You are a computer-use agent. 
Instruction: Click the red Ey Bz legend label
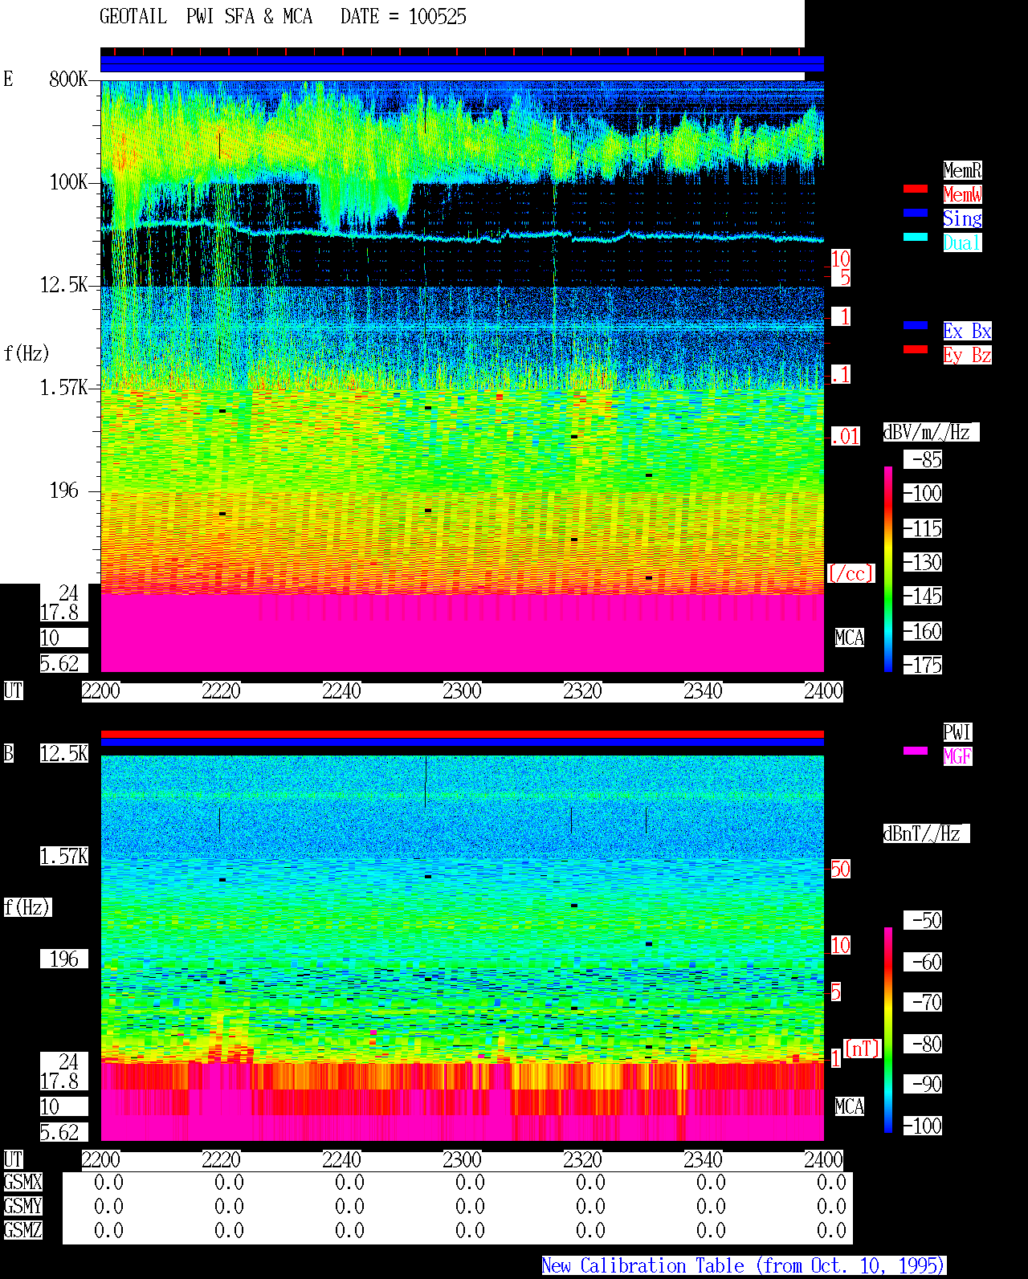pos(967,355)
